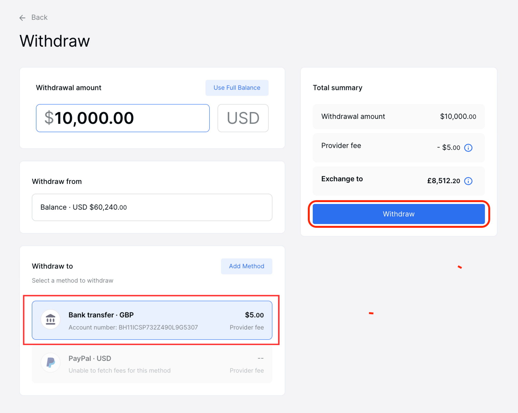
Task: Click the back arrow icon
Action: click(23, 18)
